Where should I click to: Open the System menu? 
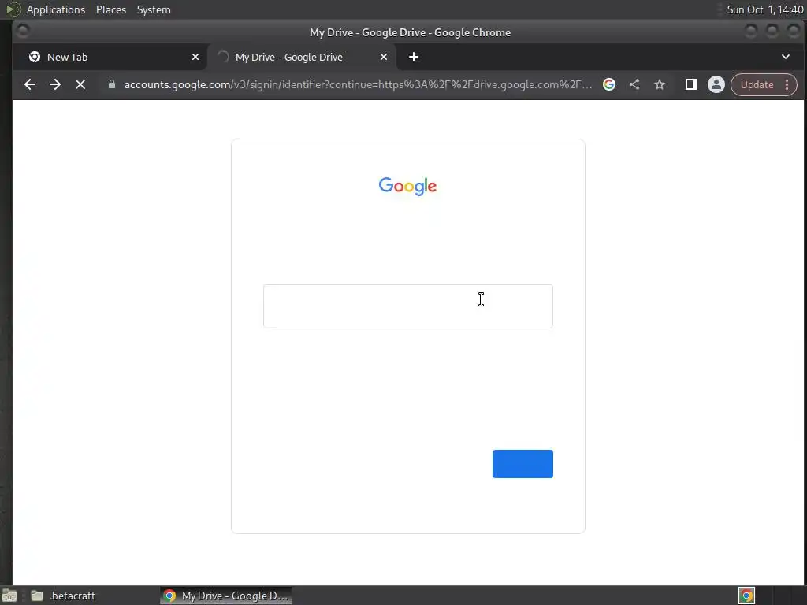click(x=154, y=9)
